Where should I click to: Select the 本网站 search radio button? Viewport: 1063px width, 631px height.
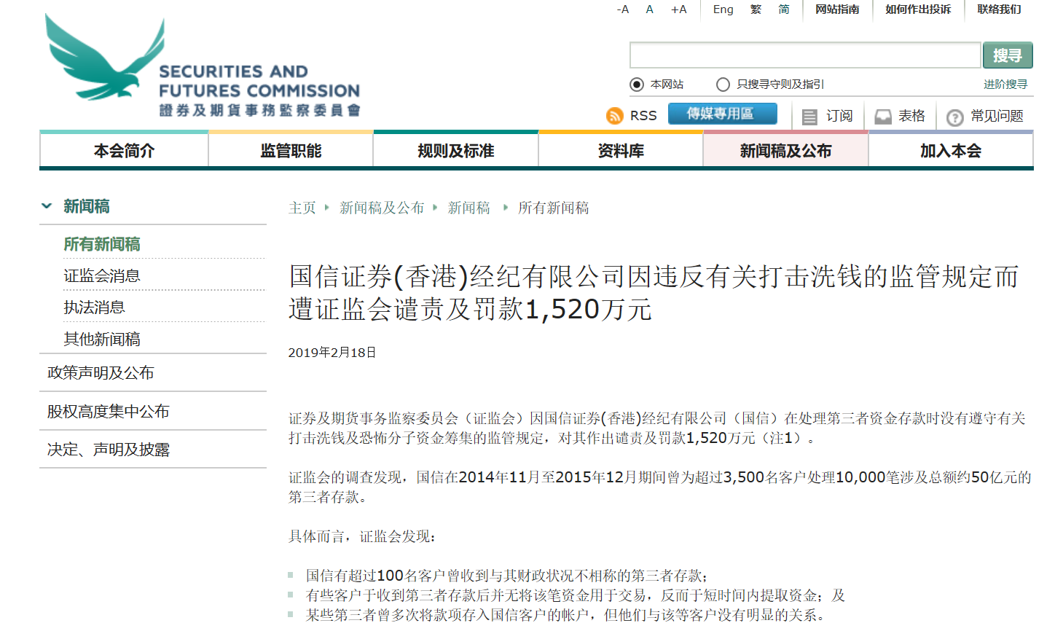[x=637, y=85]
